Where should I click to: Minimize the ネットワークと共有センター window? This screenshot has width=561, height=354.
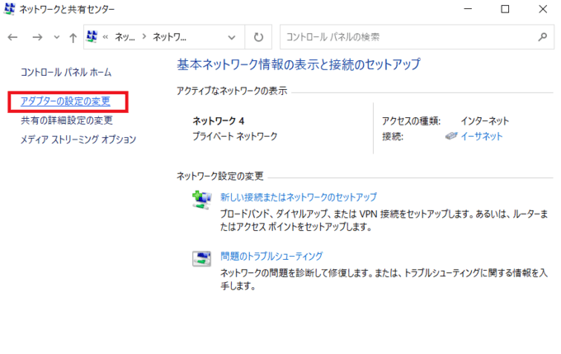click(468, 9)
